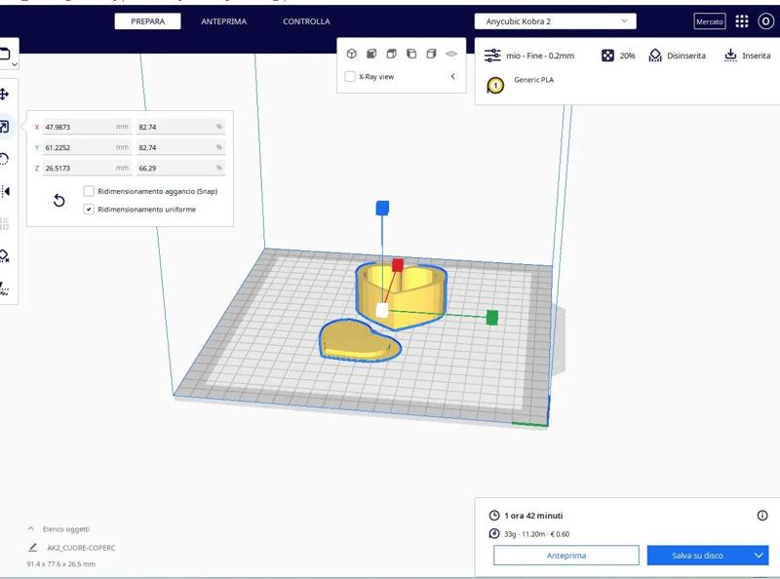This screenshot has height=579, width=780.
Task: Click the Y size mm field 61.2252
Action: click(87, 148)
